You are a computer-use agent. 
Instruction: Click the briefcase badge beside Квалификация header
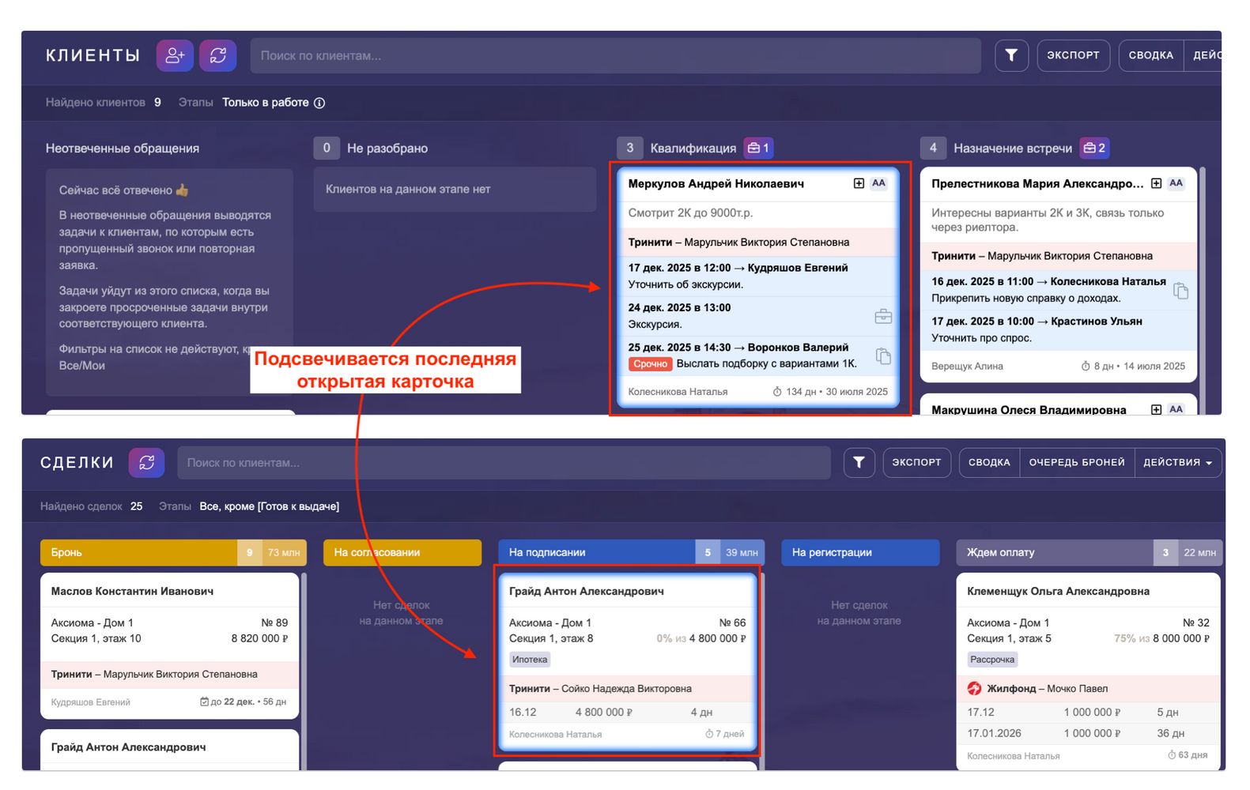pyautogui.click(x=758, y=148)
